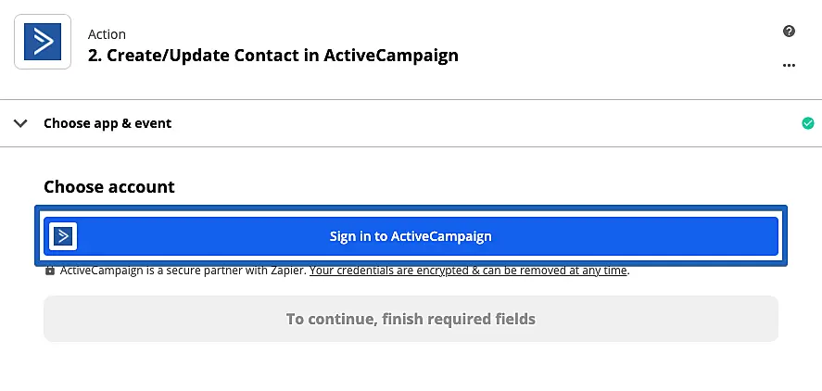
Task: Click the ActiveCampaign logo inside the sign-in button
Action: tap(63, 236)
